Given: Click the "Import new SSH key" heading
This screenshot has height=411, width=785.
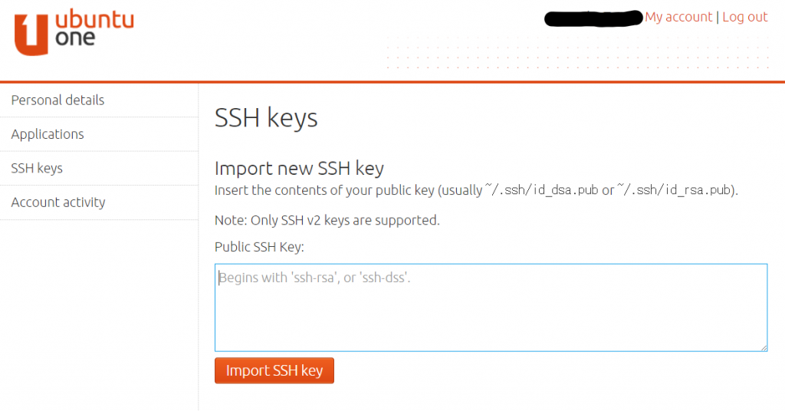Looking at the screenshot, I should click(x=299, y=169).
